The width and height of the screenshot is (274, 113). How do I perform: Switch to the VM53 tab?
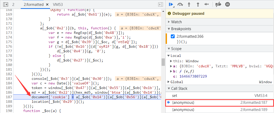click(58, 5)
